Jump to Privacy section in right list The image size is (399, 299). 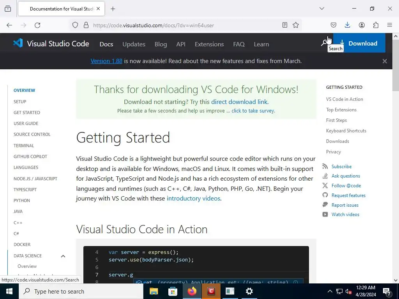(334, 152)
